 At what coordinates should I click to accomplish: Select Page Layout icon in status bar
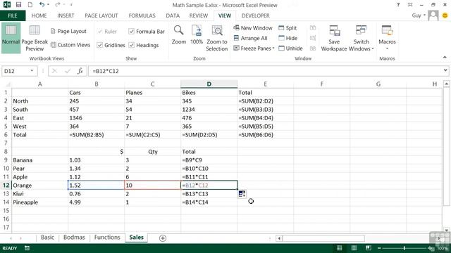[354, 248]
